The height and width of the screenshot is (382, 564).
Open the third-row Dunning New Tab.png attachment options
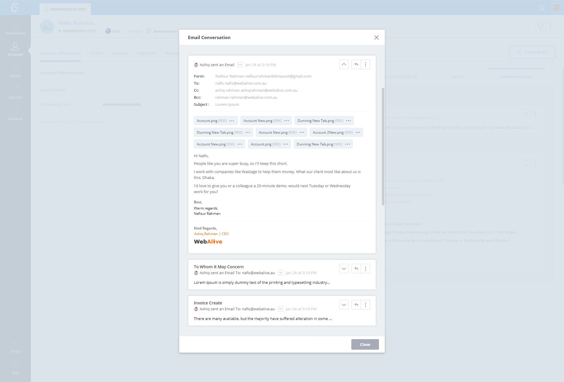[x=348, y=144]
